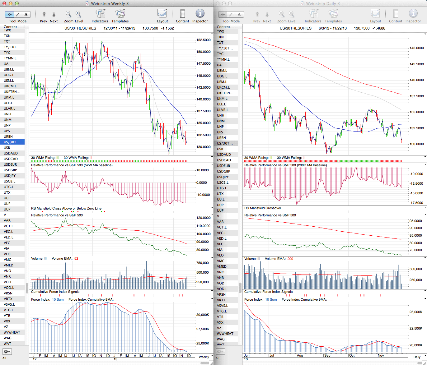Open the gear action menu under Weekly list

pos(7,352)
